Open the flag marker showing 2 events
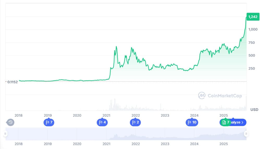This screenshot has width=260, height=149. tap(135, 122)
